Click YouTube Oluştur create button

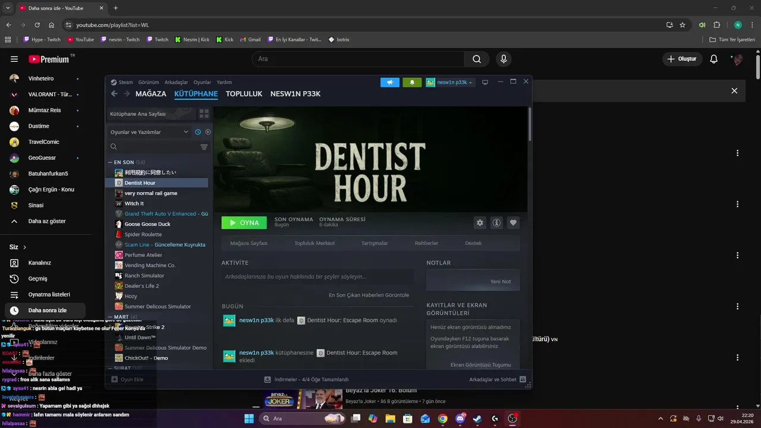pyautogui.click(x=682, y=59)
